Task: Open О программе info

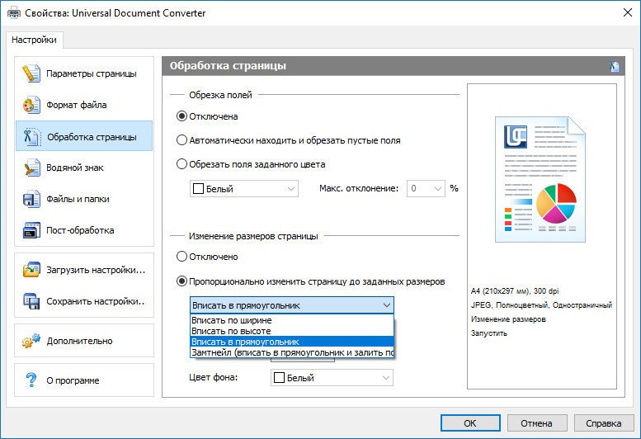Action: 84,380
